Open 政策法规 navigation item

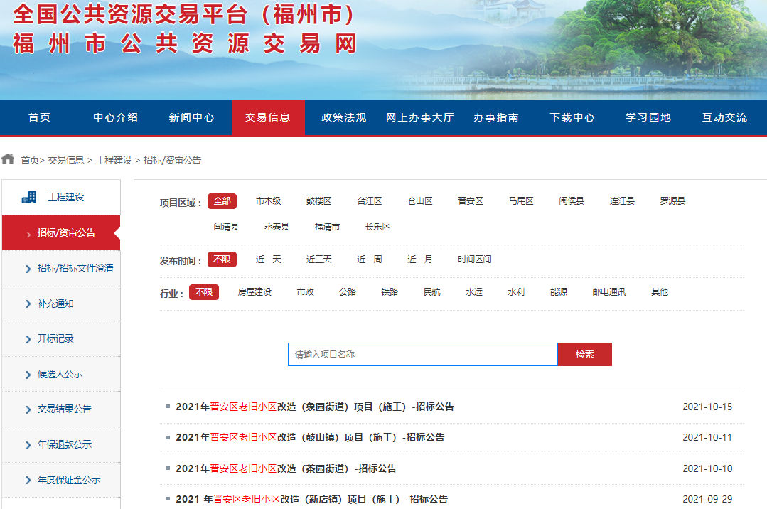click(344, 117)
